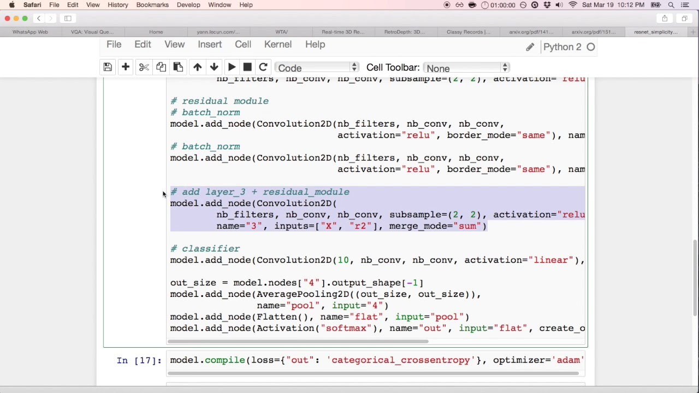Switch to the yann.lecun.com tab

[x=218, y=32]
